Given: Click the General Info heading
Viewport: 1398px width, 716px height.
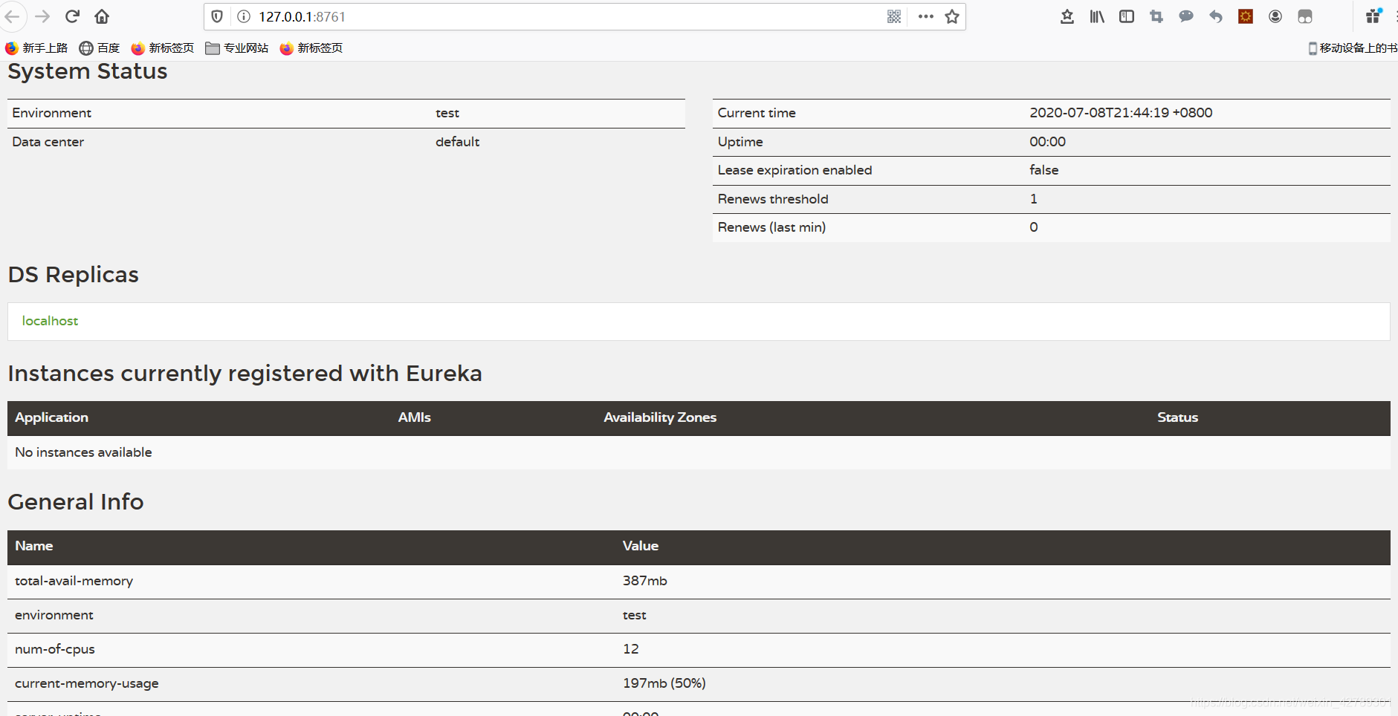Looking at the screenshot, I should point(76,502).
